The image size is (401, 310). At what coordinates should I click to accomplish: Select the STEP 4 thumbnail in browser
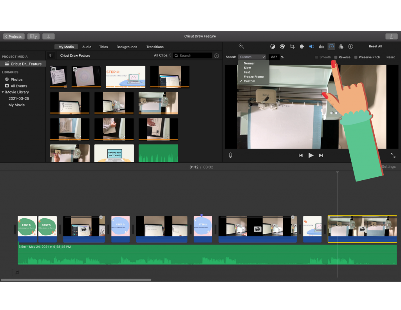point(125,76)
